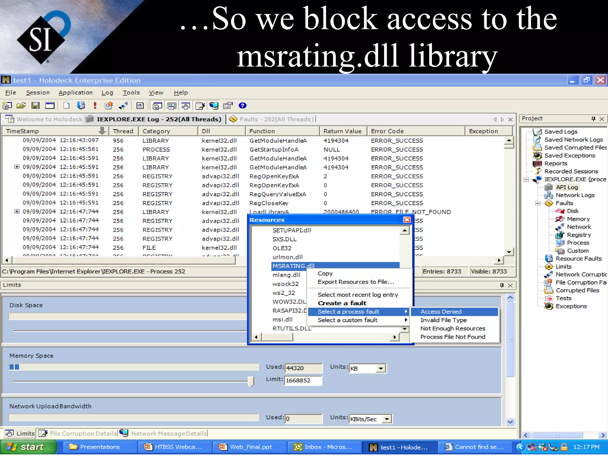The width and height of the screenshot is (608, 456).
Task: Select Saved Exceptions in Project tree
Action: [570, 156]
